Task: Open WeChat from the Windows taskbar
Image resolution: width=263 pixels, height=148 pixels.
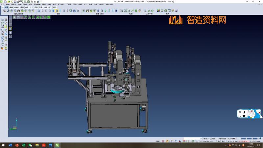Action: point(31,145)
